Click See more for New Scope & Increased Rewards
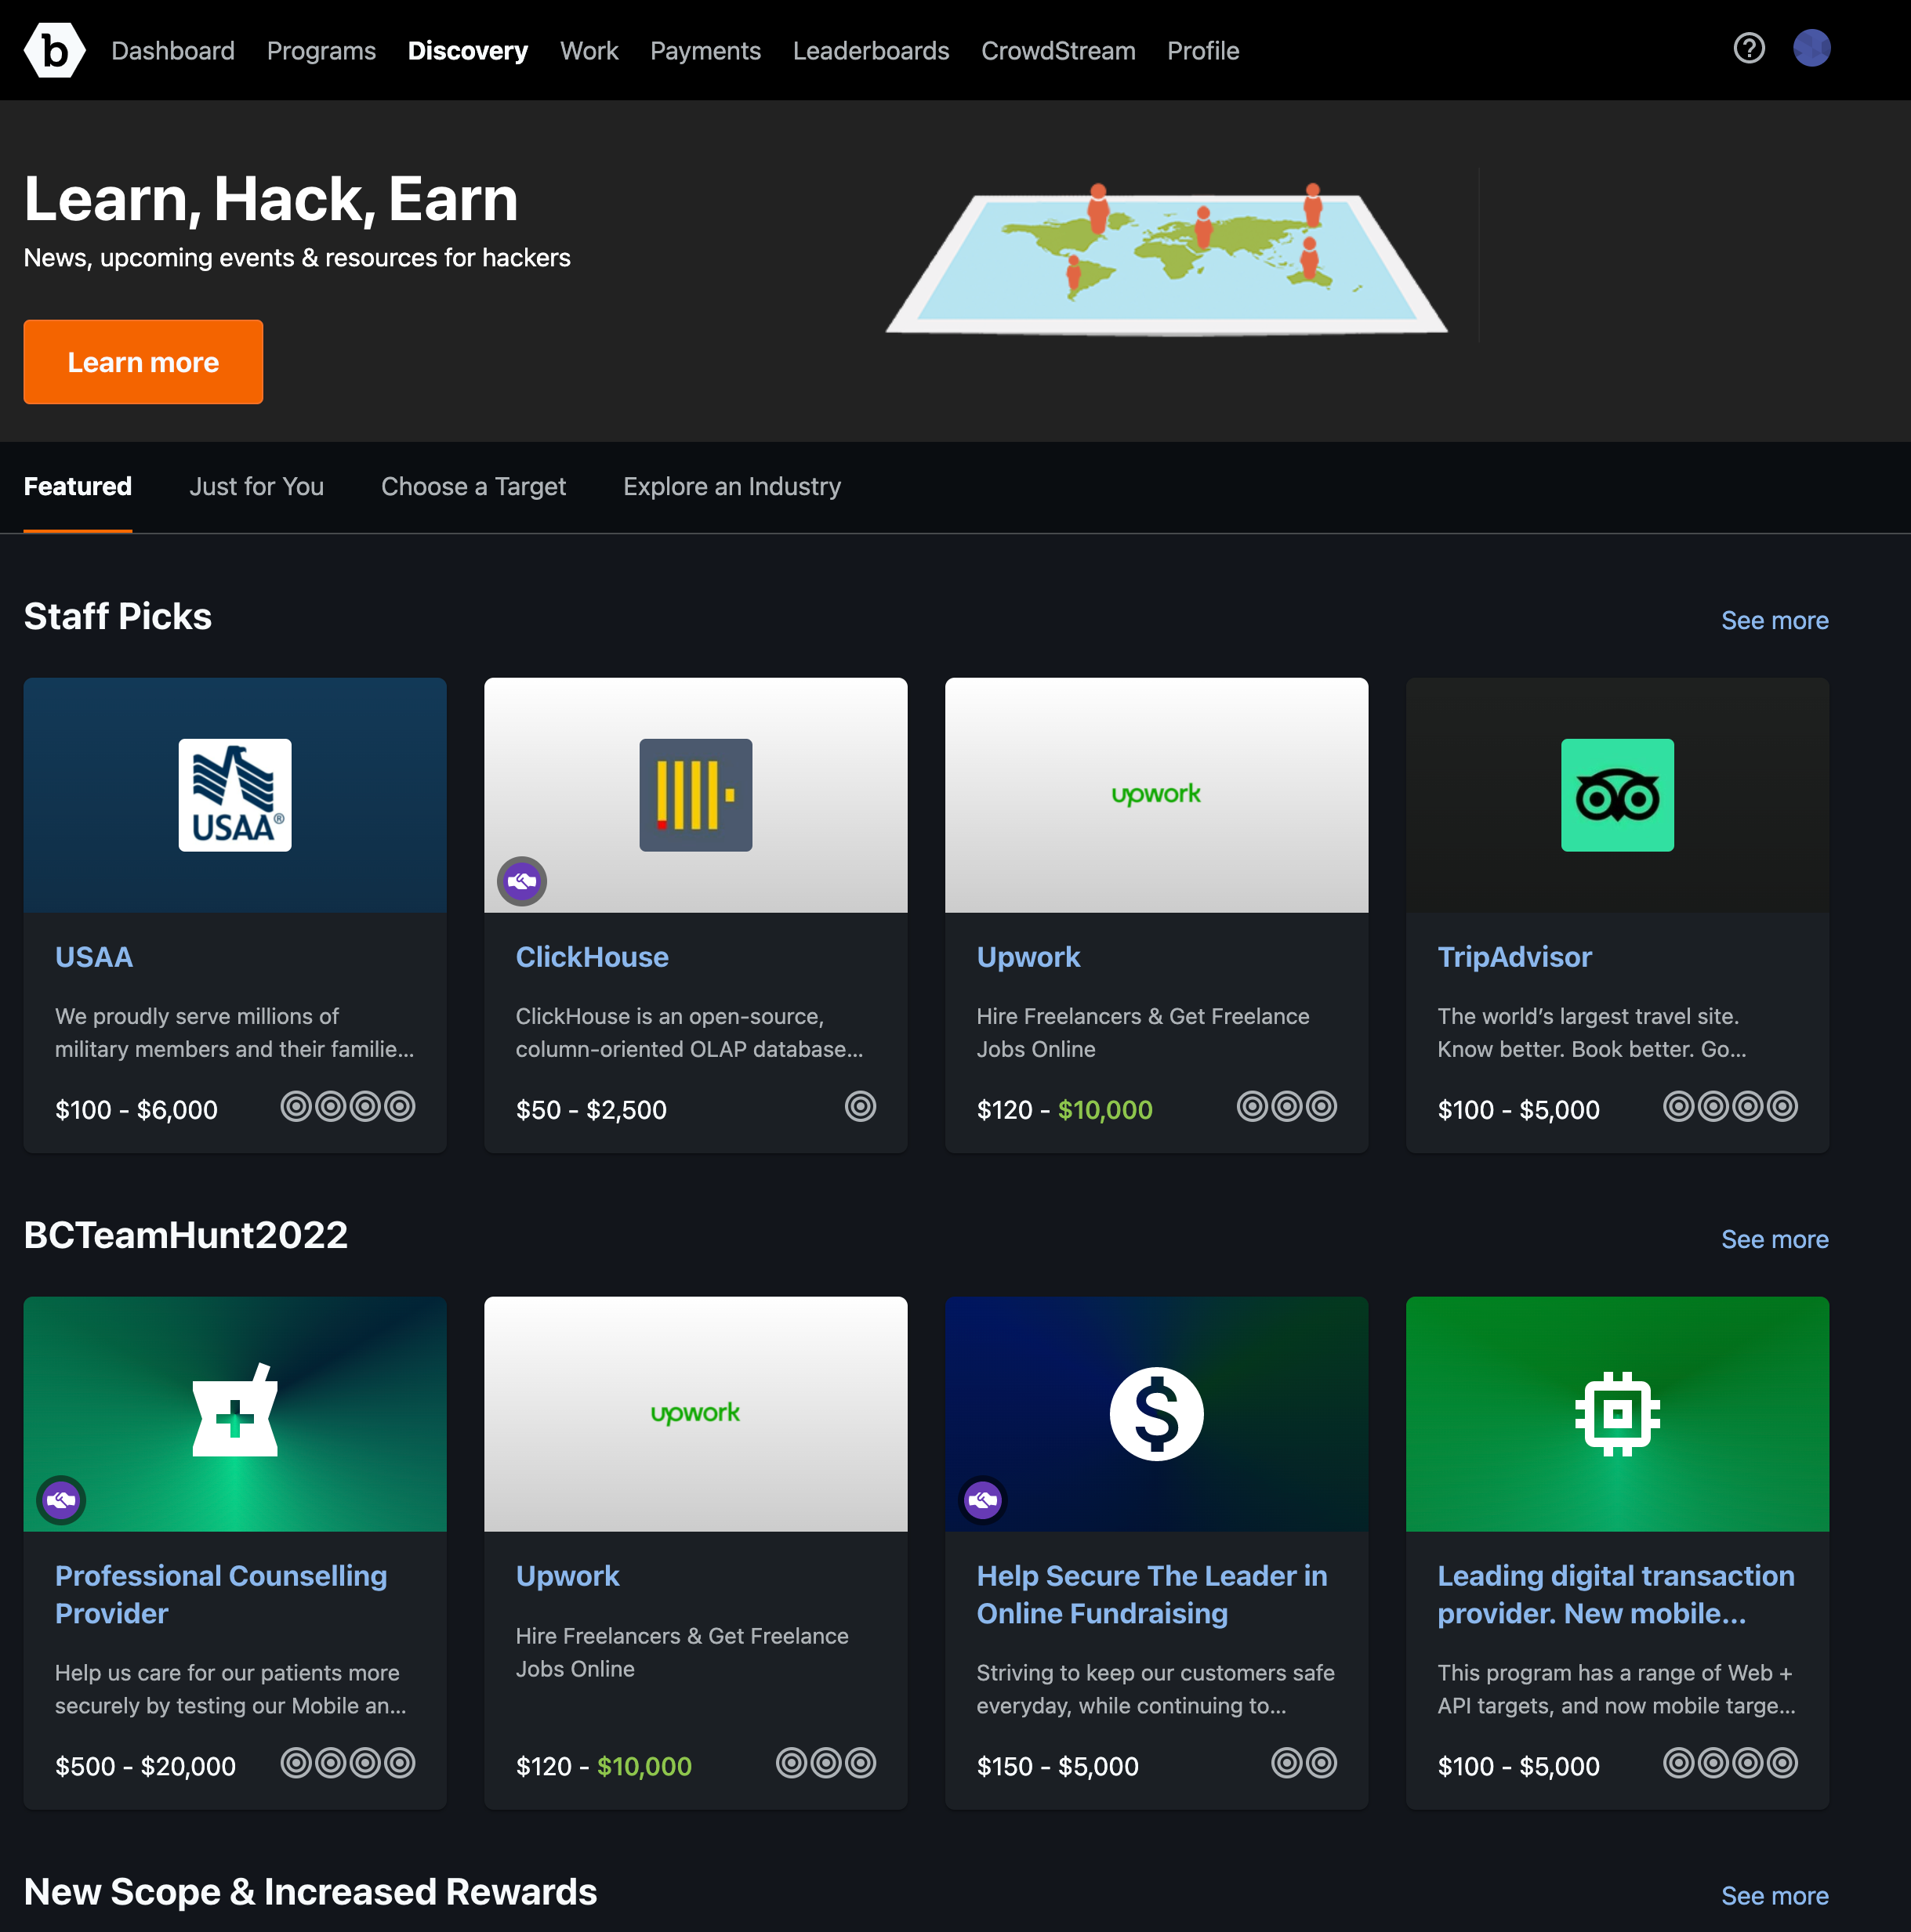The width and height of the screenshot is (1911, 1932). tap(1774, 1895)
